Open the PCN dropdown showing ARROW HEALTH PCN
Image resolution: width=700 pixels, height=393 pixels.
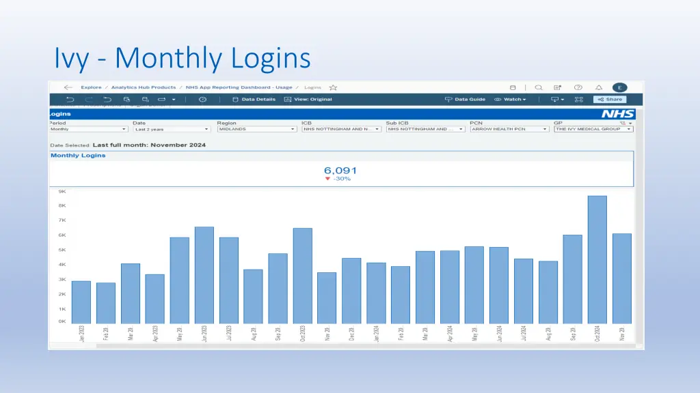click(509, 129)
